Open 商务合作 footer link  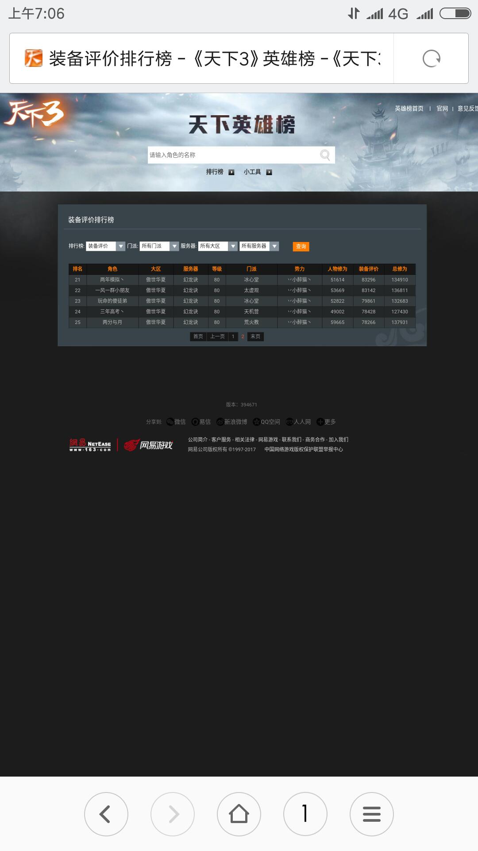pyautogui.click(x=315, y=440)
